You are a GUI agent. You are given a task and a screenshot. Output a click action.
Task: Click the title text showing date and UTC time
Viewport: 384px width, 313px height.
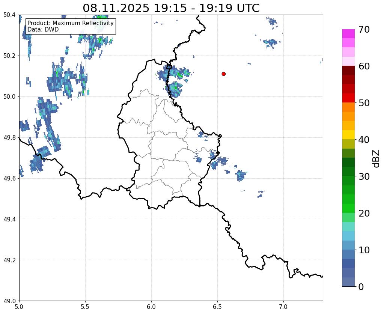171,8
